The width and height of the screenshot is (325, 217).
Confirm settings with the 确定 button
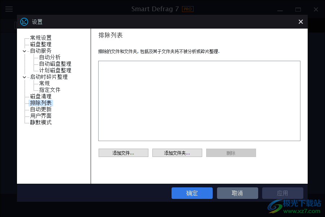tap(192, 193)
